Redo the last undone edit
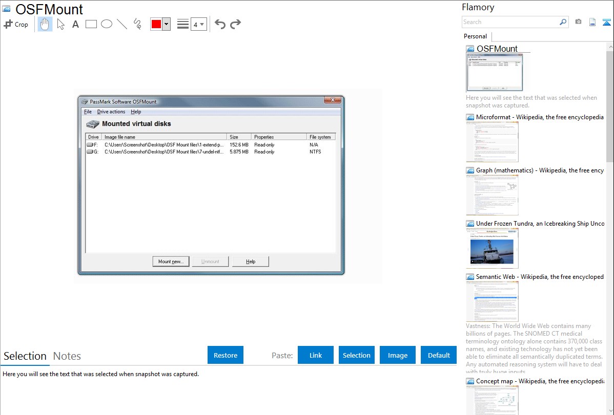Viewport: 614px width, 415px height. point(235,24)
